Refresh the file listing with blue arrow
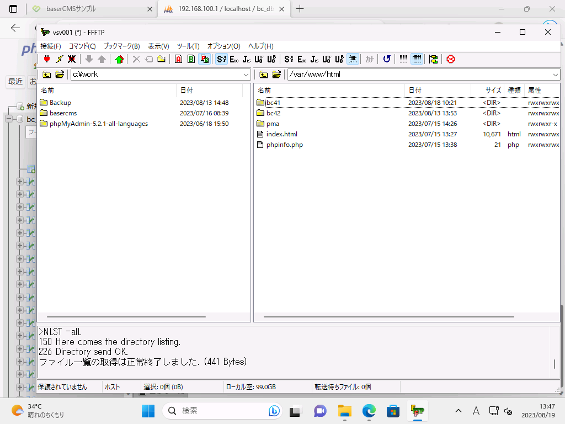 (387, 59)
